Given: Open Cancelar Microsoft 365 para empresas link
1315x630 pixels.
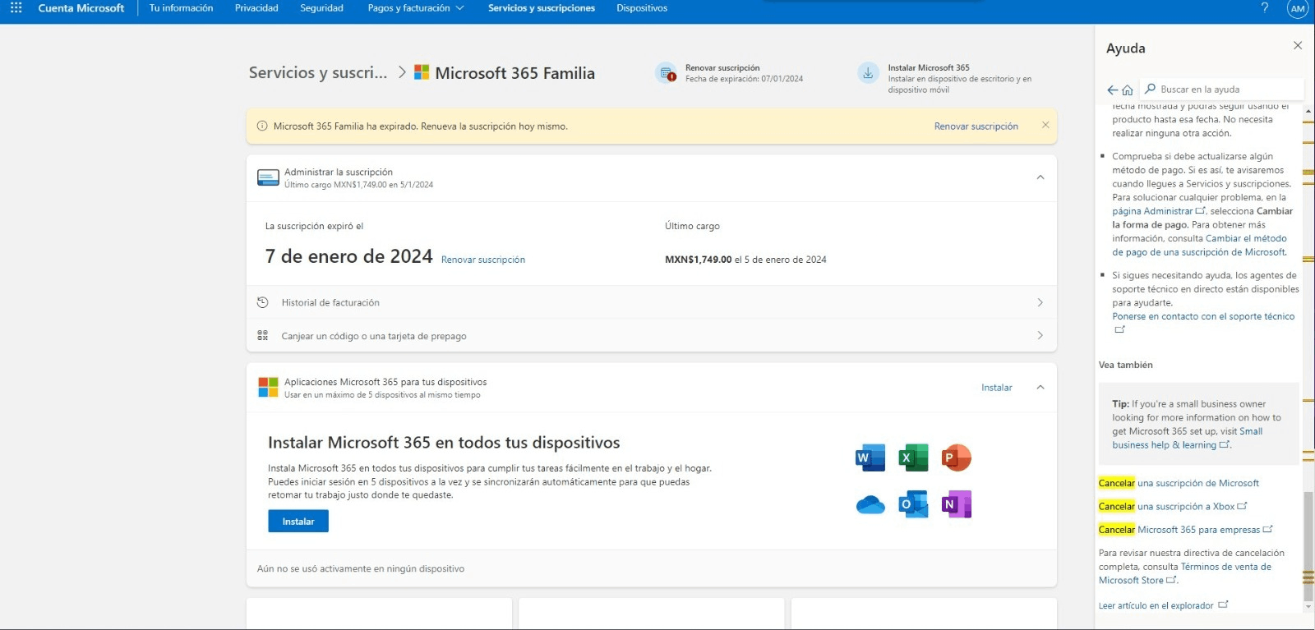Looking at the screenshot, I should [x=1185, y=530].
